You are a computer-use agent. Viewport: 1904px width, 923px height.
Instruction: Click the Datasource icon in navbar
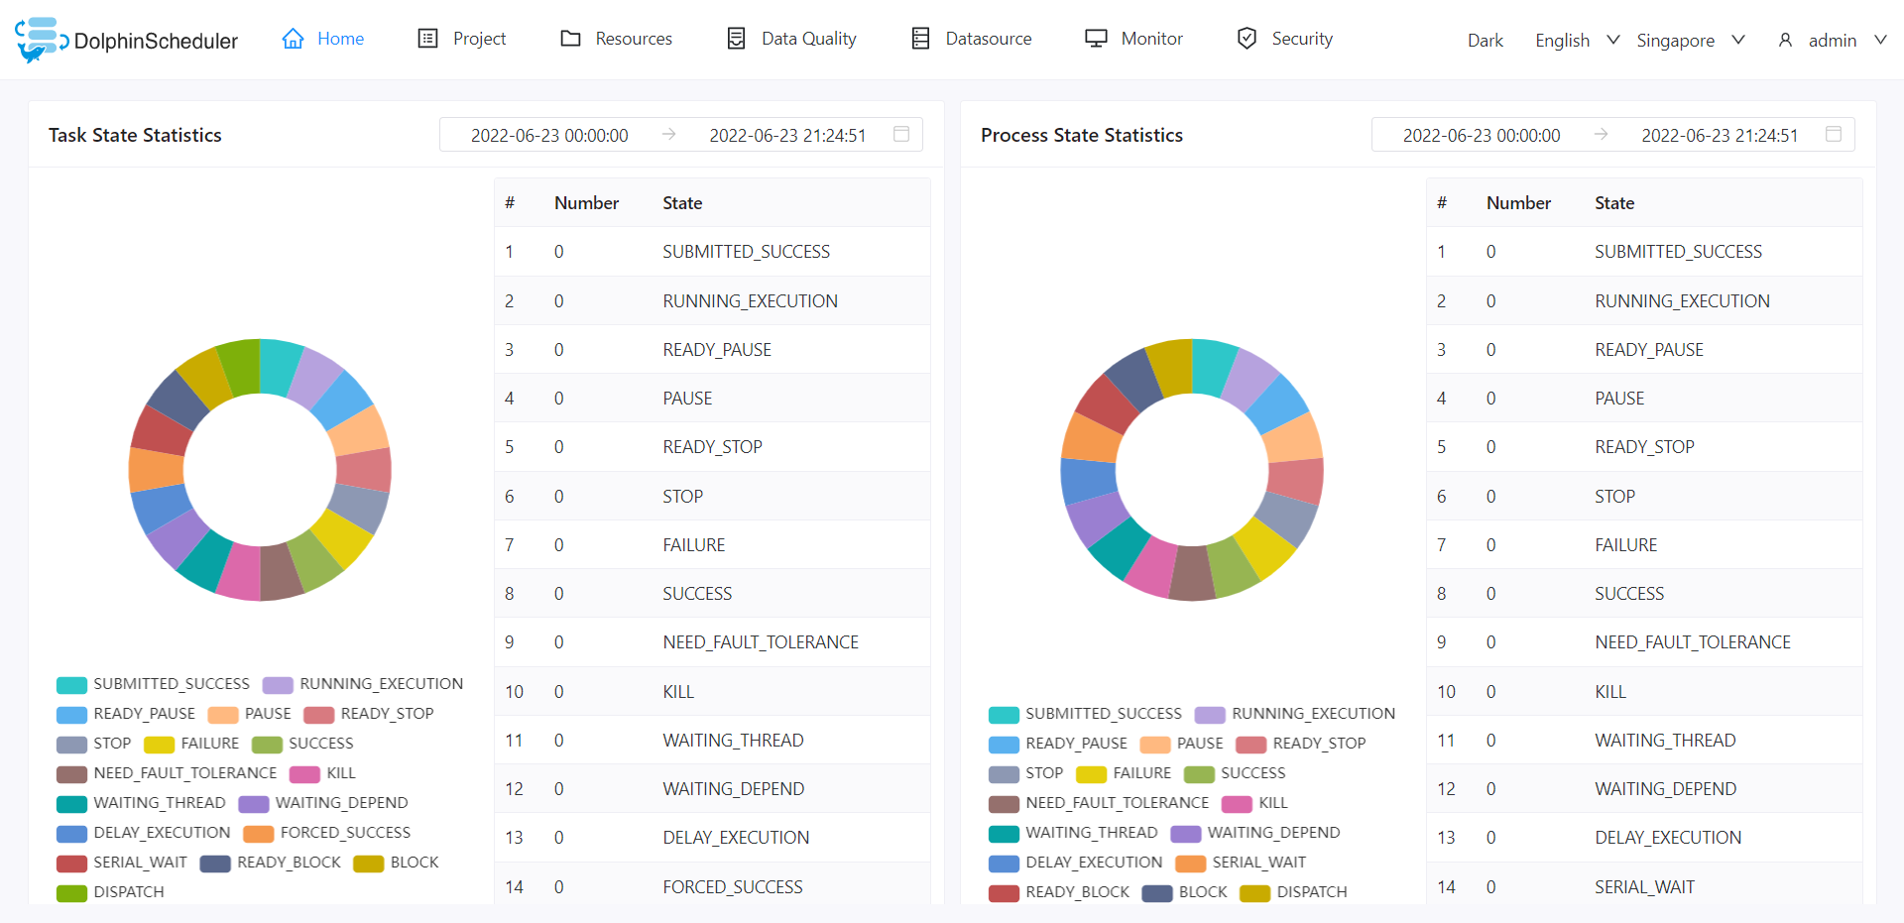click(x=920, y=39)
